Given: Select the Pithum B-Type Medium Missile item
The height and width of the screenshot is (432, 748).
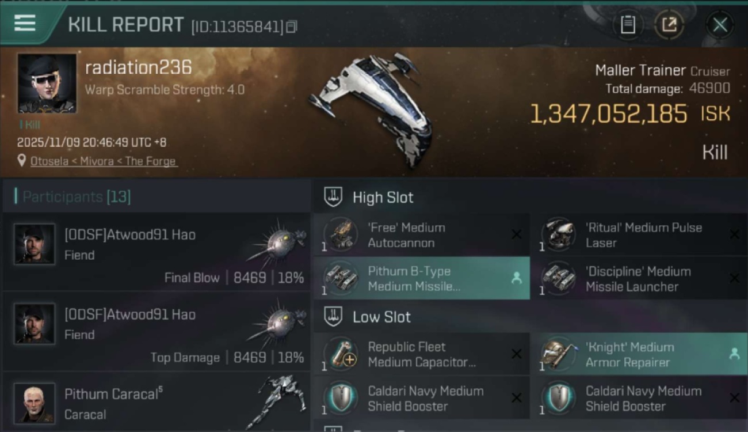Looking at the screenshot, I should pyautogui.click(x=421, y=279).
